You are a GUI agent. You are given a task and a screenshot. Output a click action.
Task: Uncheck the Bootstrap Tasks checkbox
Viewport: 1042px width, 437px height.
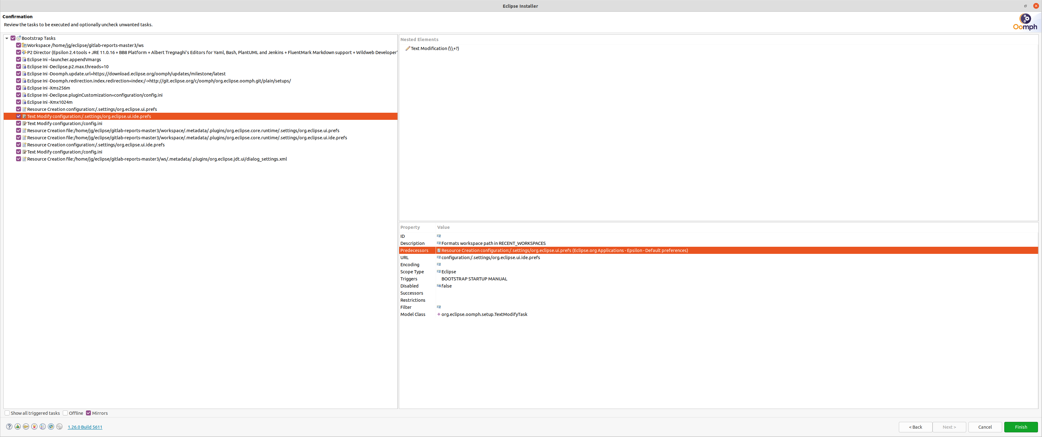point(13,38)
